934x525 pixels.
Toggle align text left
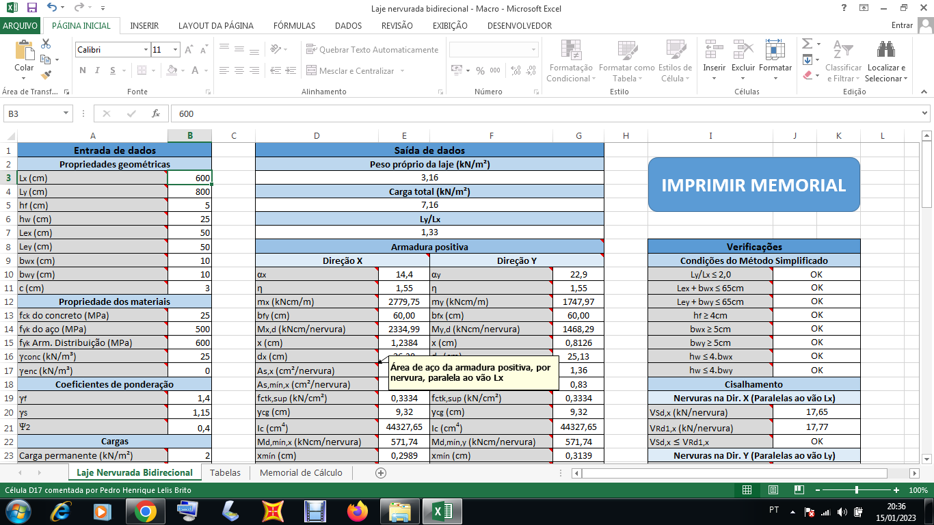(x=223, y=70)
